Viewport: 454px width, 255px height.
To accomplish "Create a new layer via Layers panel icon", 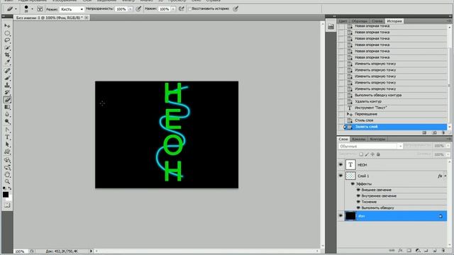I will 435,250.
